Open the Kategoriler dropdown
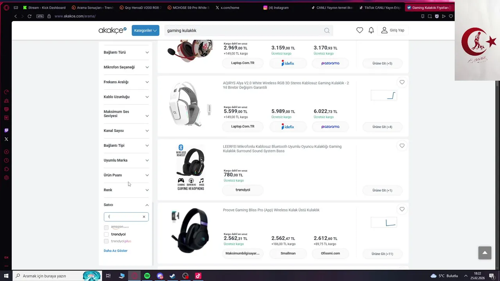 pos(145,30)
